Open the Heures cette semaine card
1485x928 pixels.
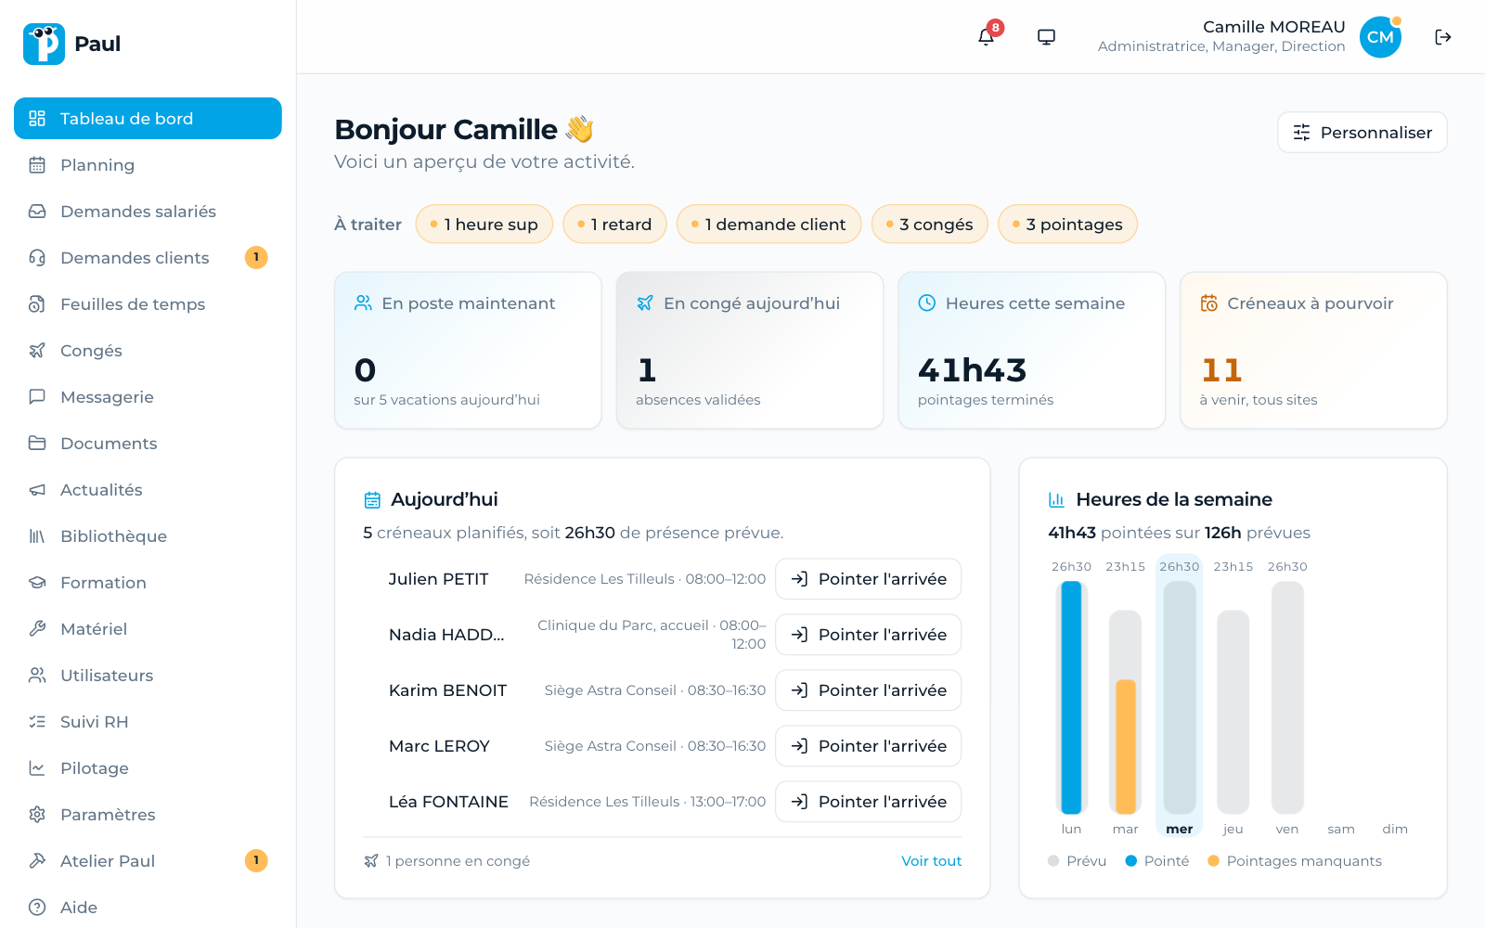pyautogui.click(x=1031, y=351)
